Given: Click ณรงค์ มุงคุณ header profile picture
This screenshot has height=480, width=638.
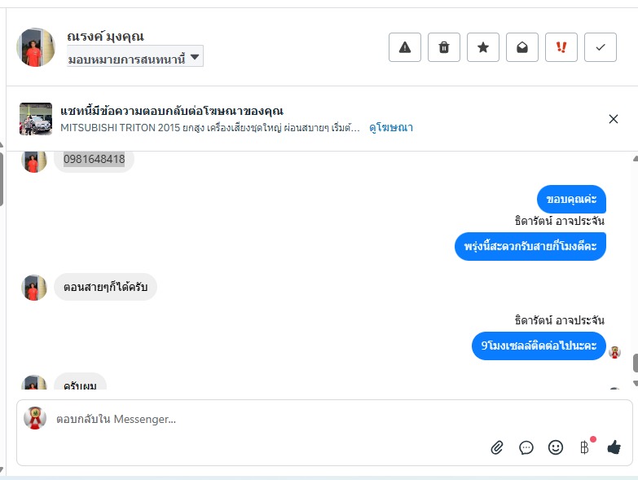Looking at the screenshot, I should [36, 47].
